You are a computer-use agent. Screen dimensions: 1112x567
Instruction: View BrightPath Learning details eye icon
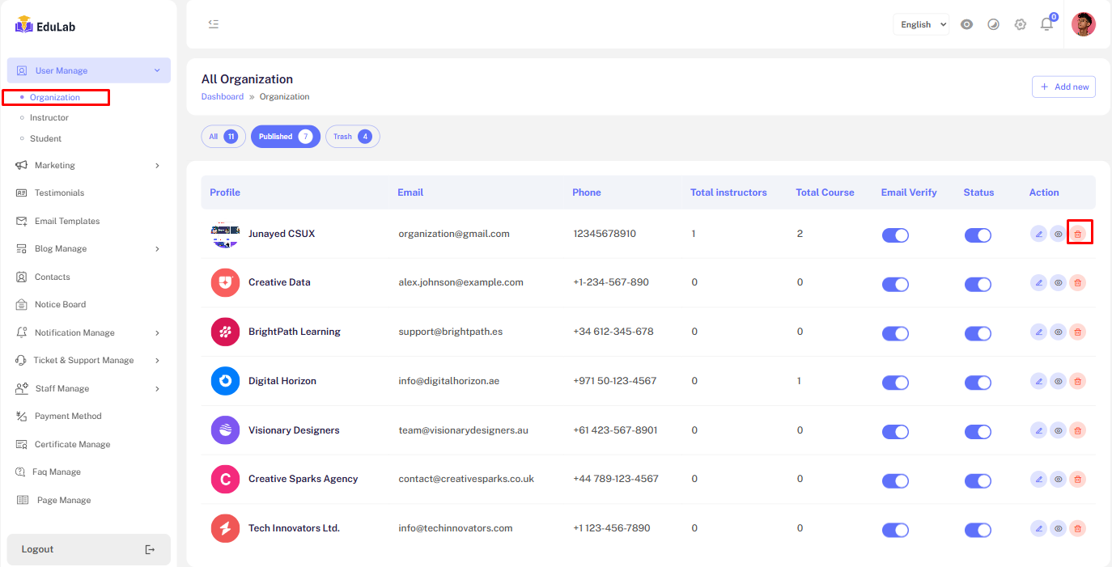pos(1058,332)
